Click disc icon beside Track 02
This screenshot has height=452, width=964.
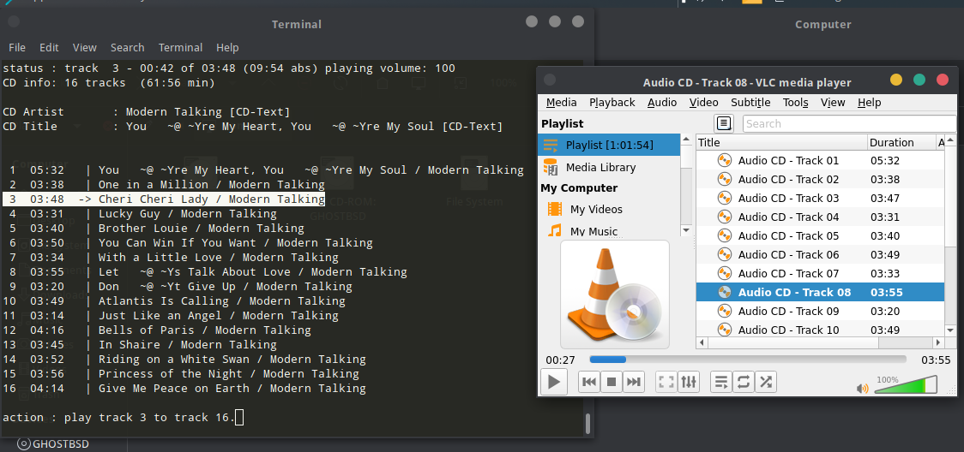coord(725,180)
